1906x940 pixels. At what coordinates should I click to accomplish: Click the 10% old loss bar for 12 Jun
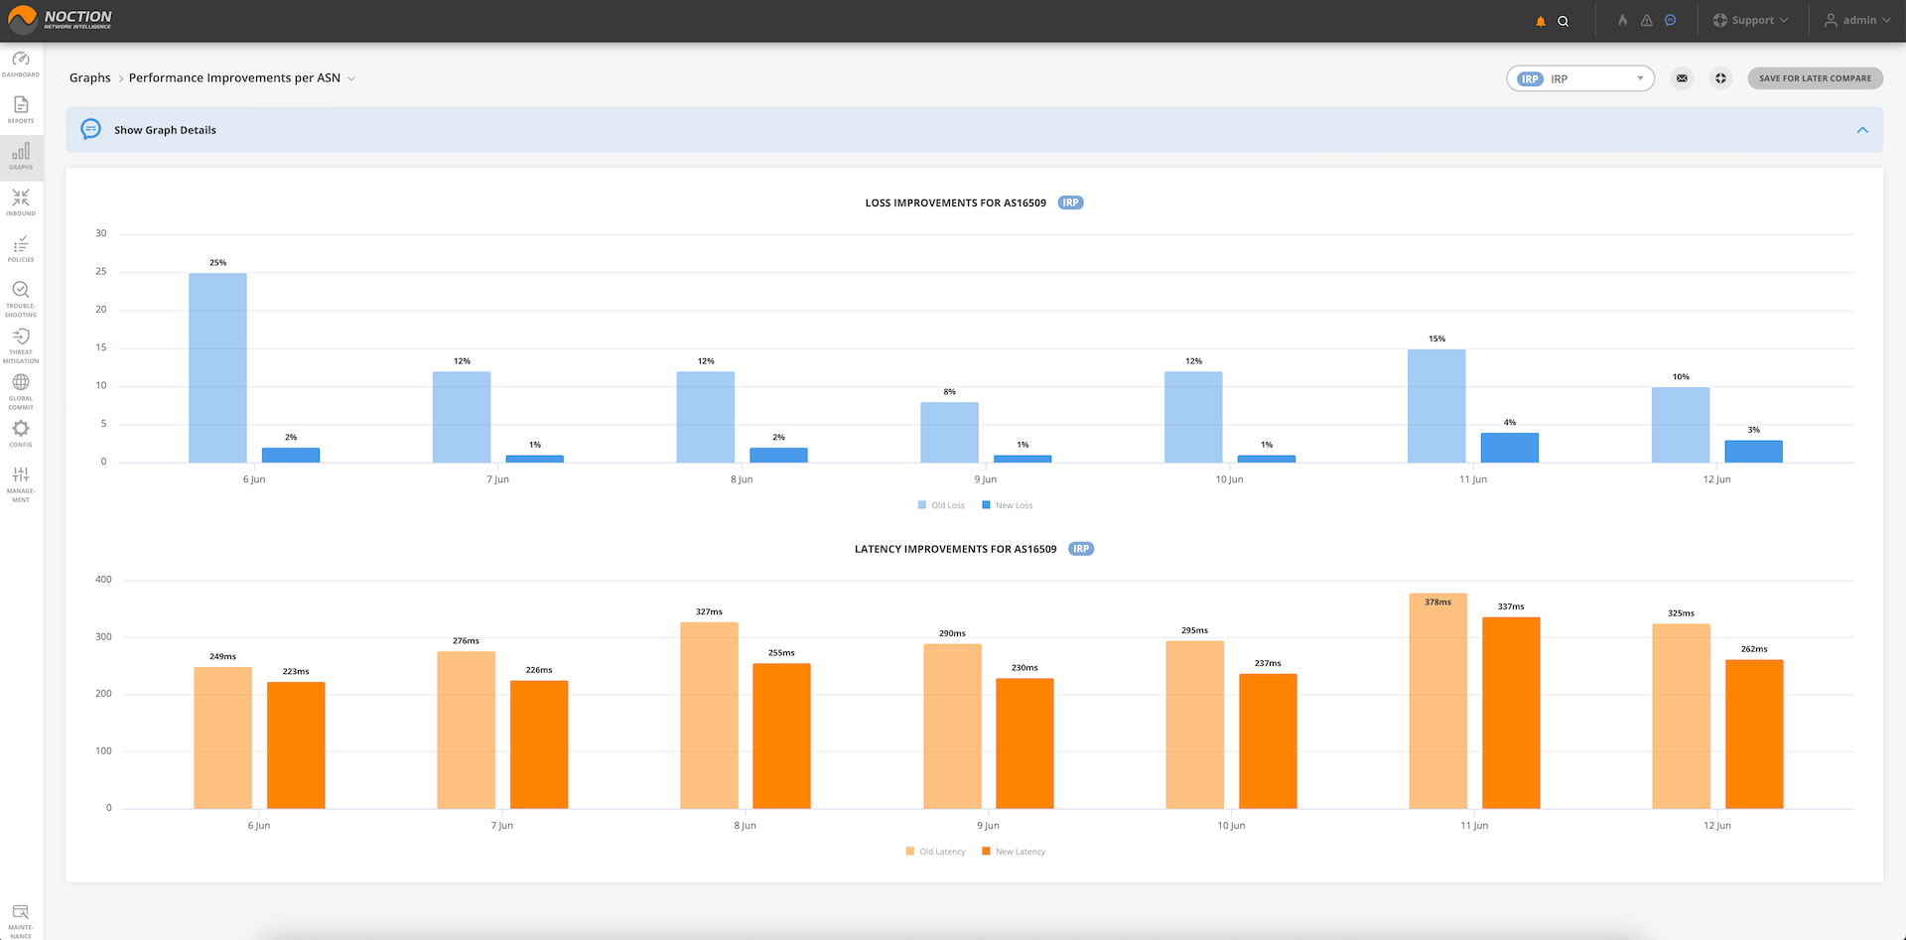coord(1681,425)
